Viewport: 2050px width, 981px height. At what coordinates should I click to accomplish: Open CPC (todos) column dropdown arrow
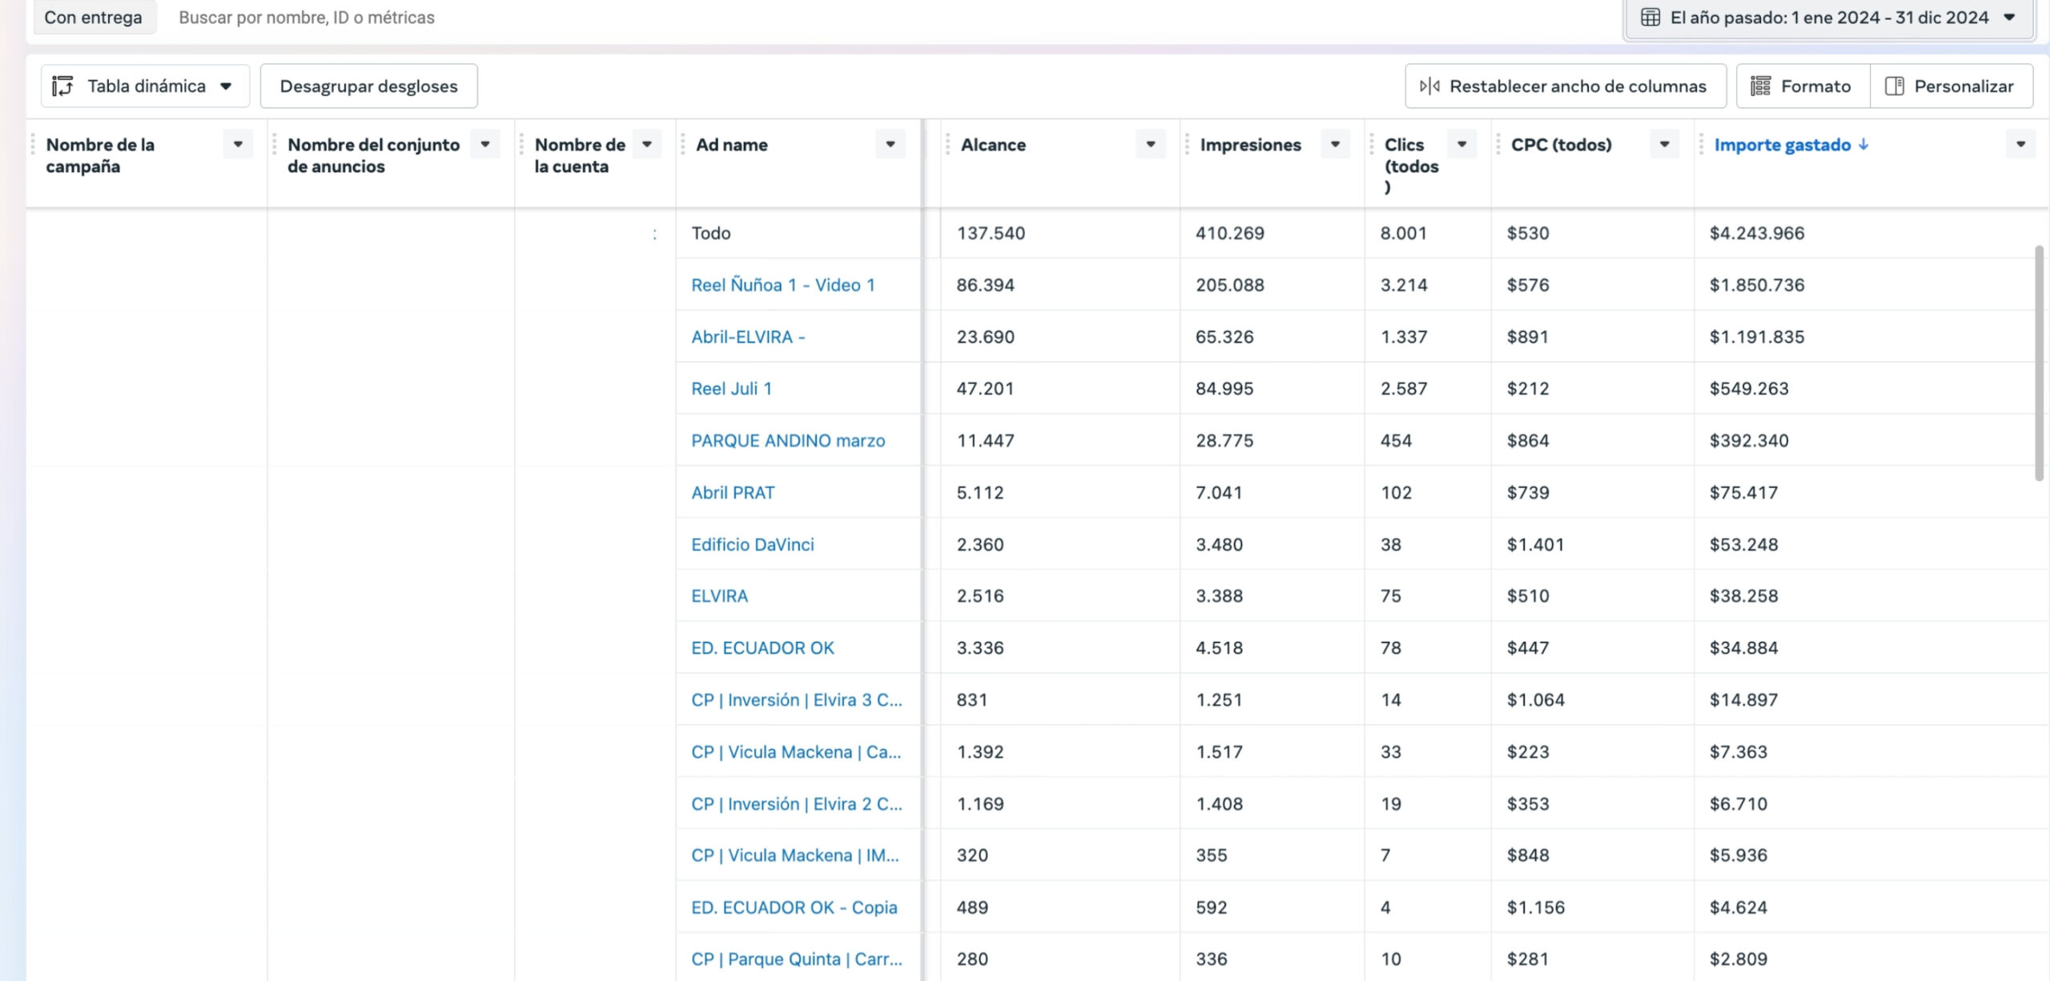(1665, 145)
